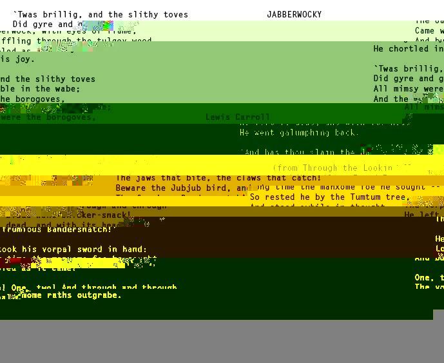Click top-left "'Twas brillig, and the slithy toves"
The height and width of the screenshot is (363, 444).
click(x=101, y=14)
